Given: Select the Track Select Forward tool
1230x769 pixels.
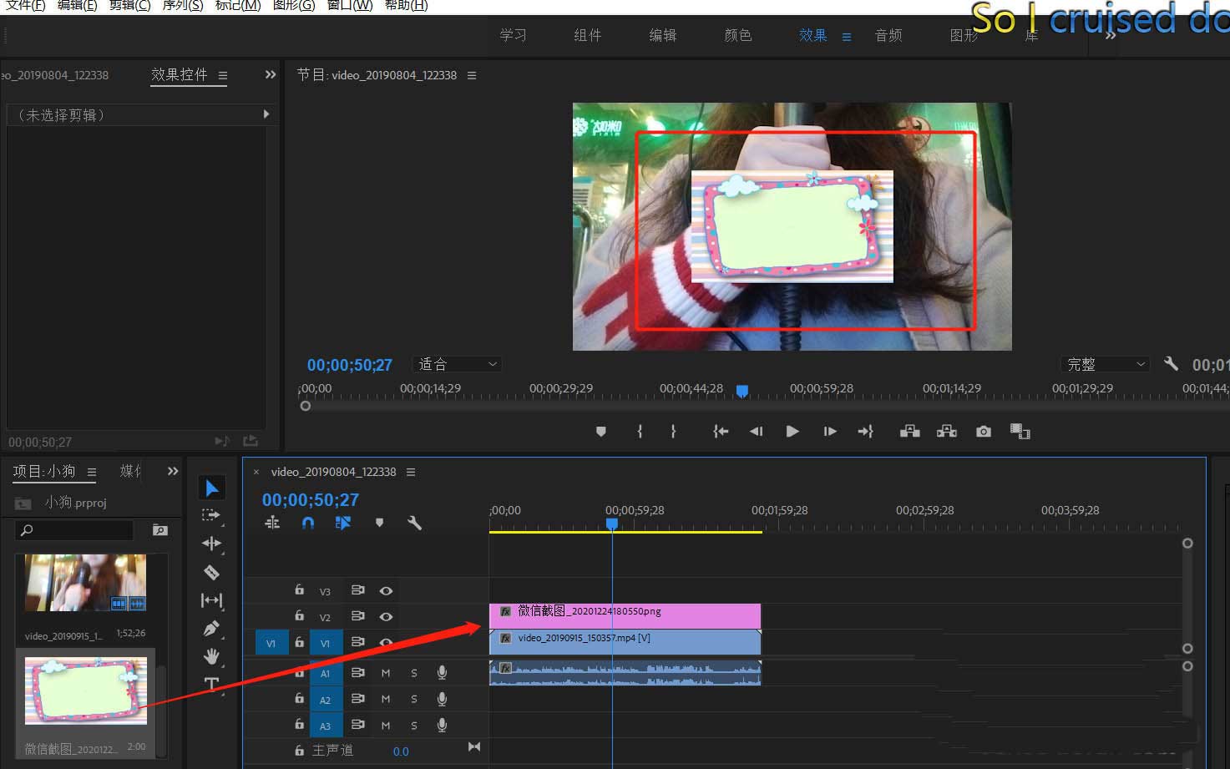Looking at the screenshot, I should pyautogui.click(x=211, y=515).
